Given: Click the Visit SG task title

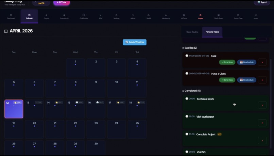Looking at the screenshot, I should point(201,152).
